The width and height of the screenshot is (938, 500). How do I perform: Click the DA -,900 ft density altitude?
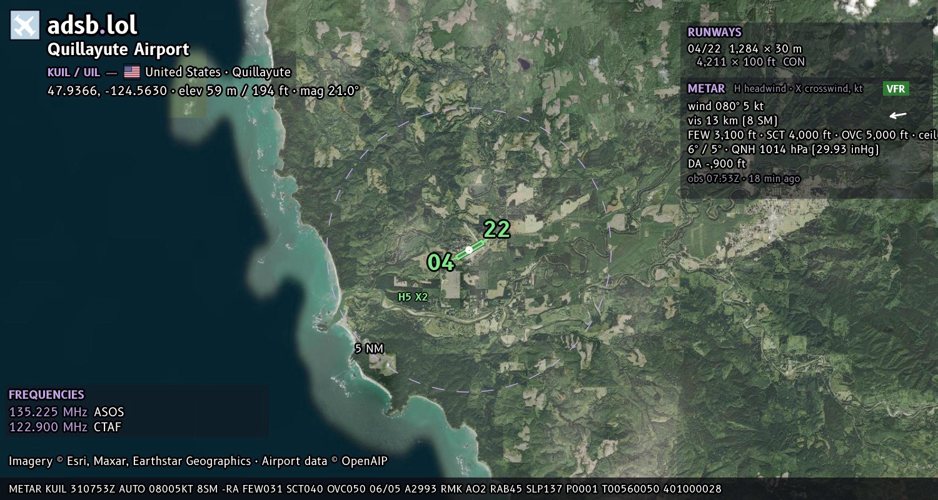click(x=717, y=164)
